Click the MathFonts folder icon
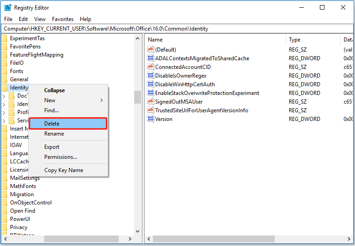 [x=5, y=186]
